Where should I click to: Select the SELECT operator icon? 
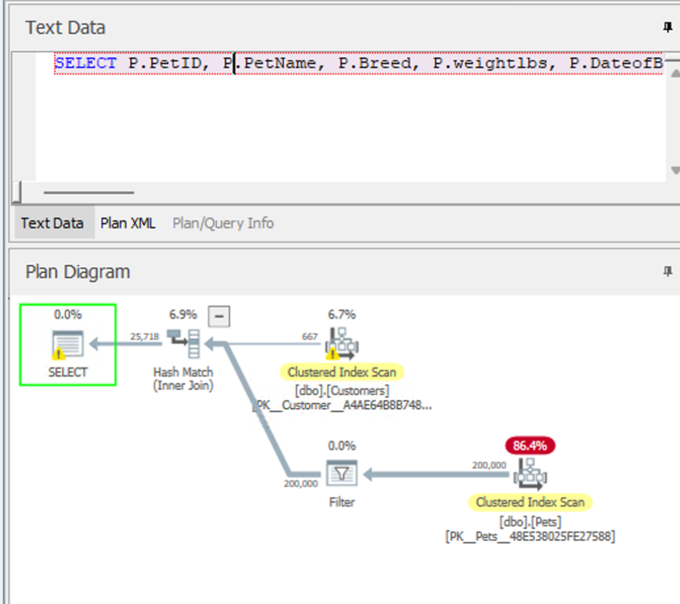[68, 344]
